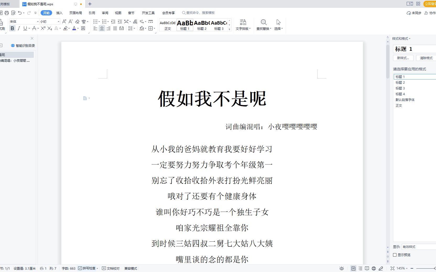Click the Sort icon in paragraph group
Screen dimensions: 436x272
click(135, 21)
